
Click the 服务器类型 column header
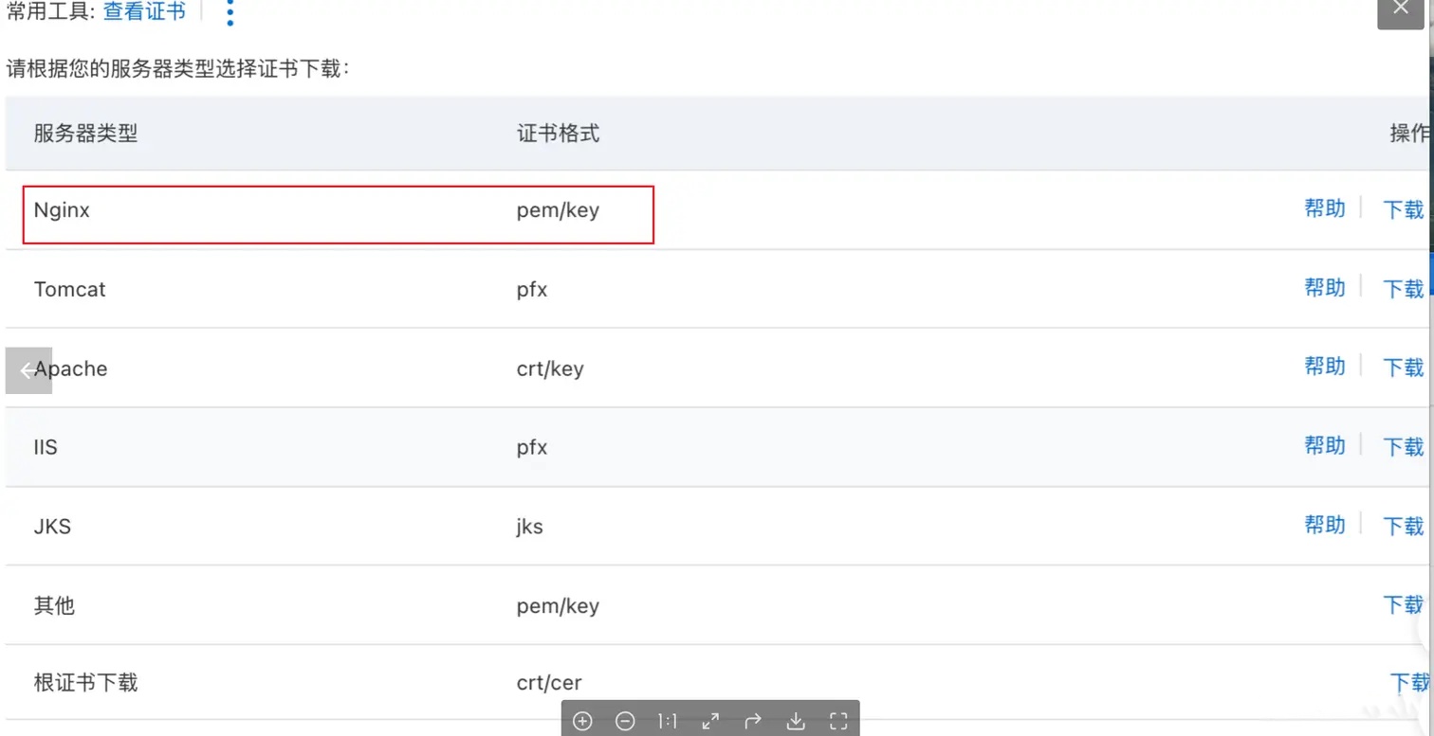click(x=85, y=134)
